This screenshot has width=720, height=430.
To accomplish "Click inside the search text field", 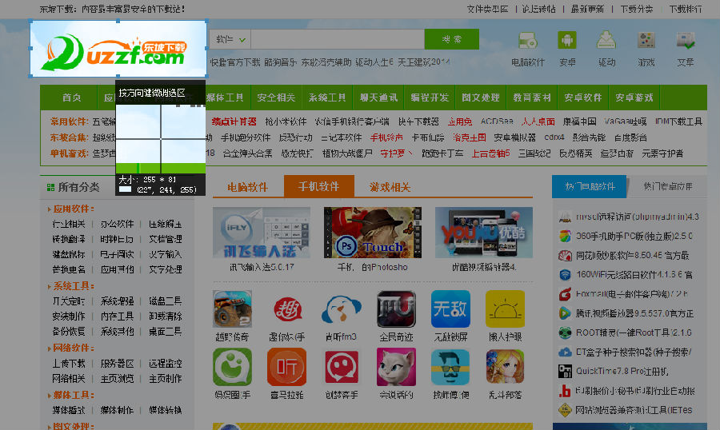I will (338, 39).
